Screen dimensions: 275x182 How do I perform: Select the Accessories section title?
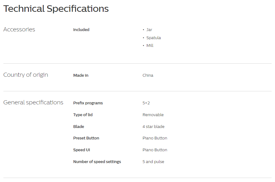pos(19,29)
